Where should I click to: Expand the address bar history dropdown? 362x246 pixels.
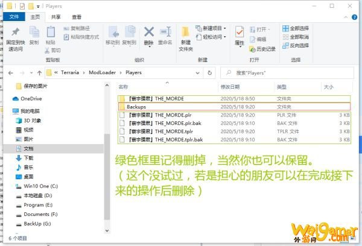198,73
